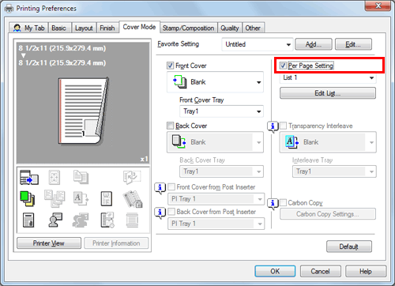Click the Back Cover Blank sheet icon
395x286 pixels.
click(x=179, y=141)
